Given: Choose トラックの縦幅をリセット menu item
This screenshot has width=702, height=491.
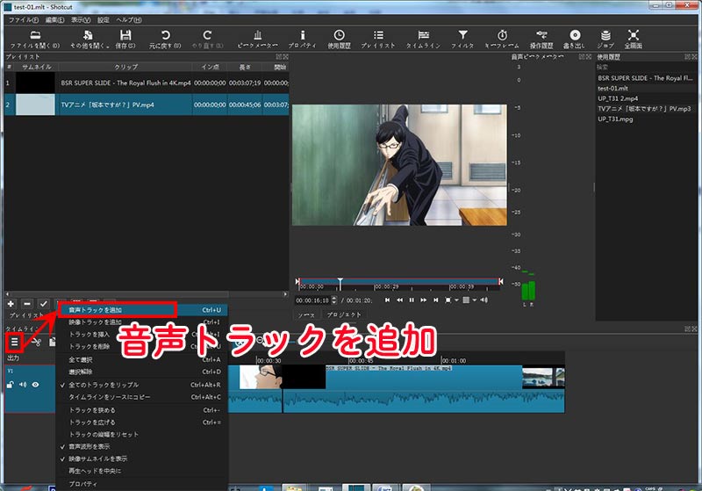Looking at the screenshot, I should point(142,434).
